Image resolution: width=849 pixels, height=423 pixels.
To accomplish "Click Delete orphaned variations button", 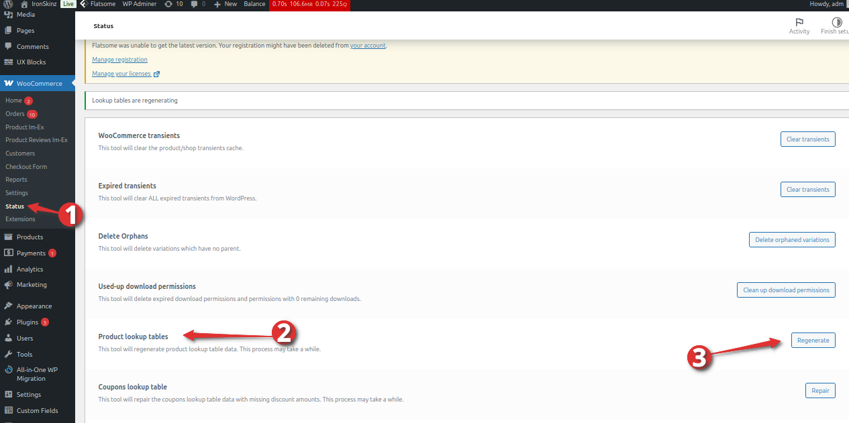I will click(792, 240).
